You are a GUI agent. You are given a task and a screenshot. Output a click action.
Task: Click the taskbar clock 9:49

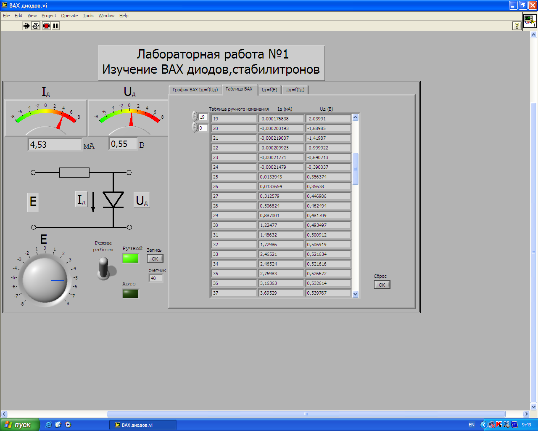526,425
